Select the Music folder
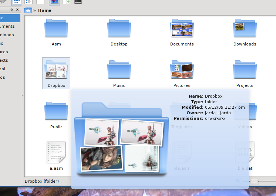This screenshot has height=196, width=276. (x=119, y=70)
